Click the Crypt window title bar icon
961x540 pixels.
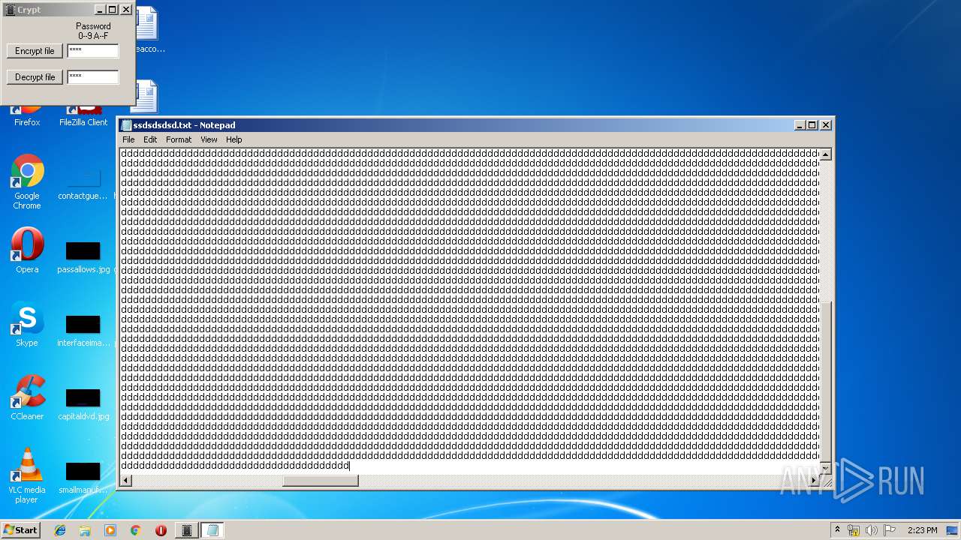[10, 10]
